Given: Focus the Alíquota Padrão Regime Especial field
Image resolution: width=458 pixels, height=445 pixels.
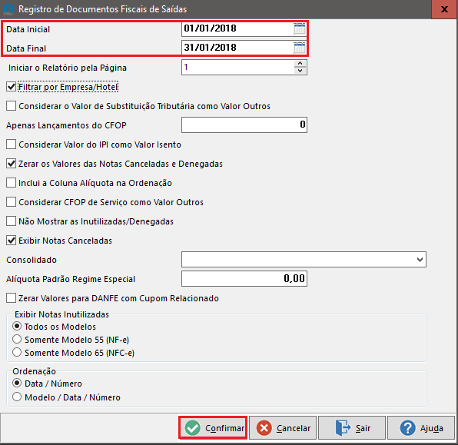Looking at the screenshot, I should pos(244,278).
